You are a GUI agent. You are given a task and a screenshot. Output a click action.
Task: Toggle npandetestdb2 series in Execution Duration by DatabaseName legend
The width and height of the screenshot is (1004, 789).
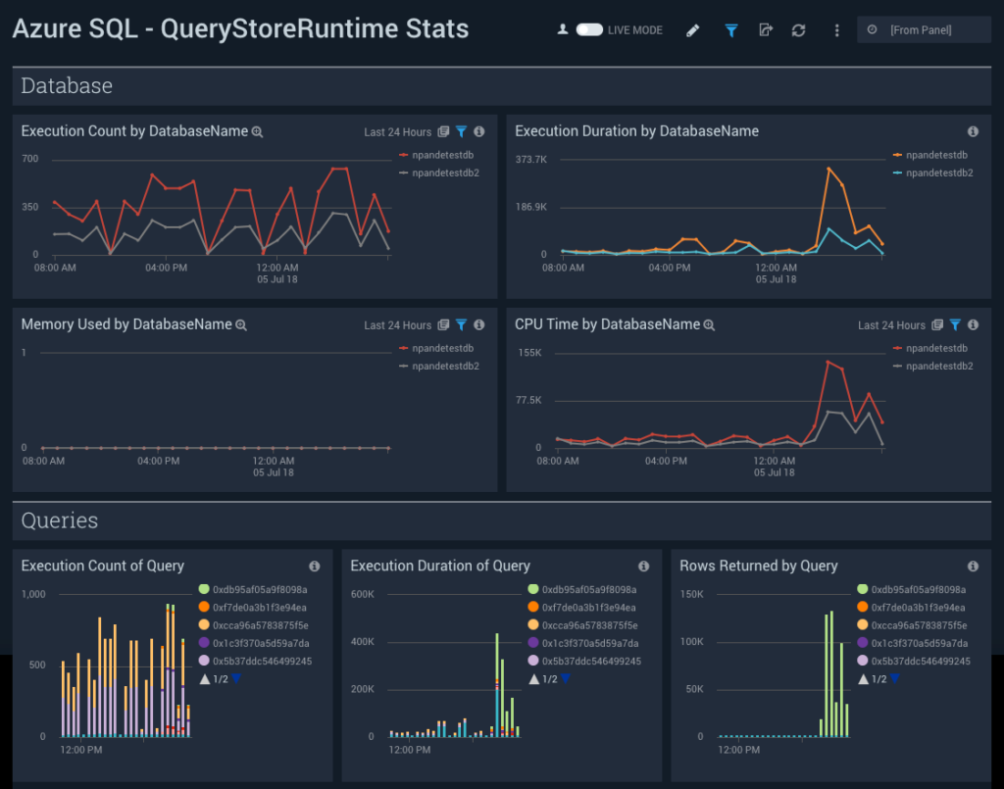[932, 173]
